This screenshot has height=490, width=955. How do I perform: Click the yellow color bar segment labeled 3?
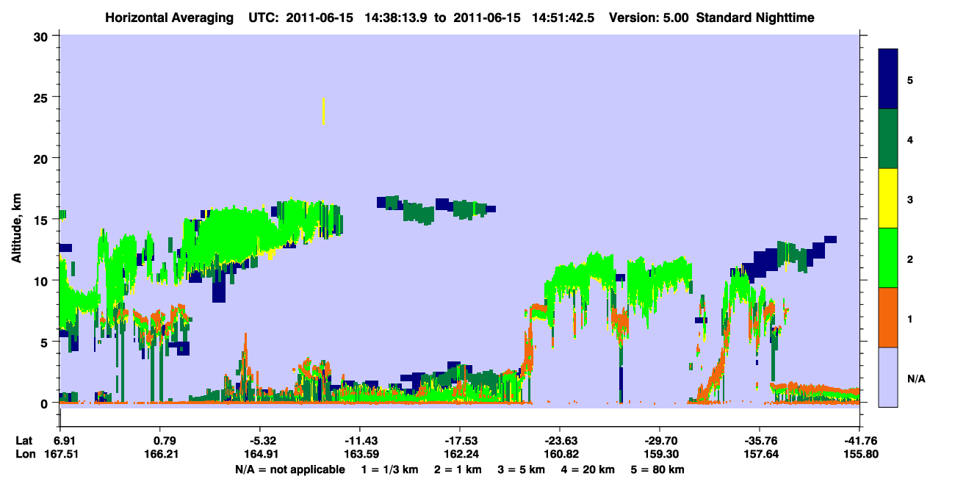tap(888, 198)
